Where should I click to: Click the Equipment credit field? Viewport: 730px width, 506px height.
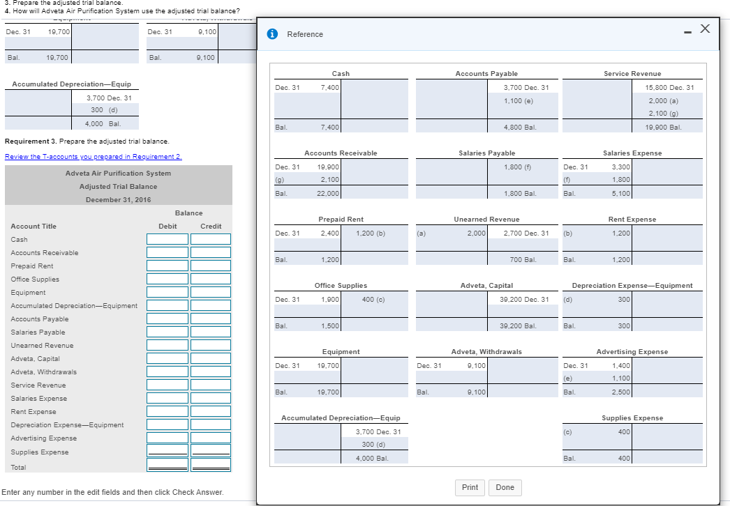click(211, 292)
